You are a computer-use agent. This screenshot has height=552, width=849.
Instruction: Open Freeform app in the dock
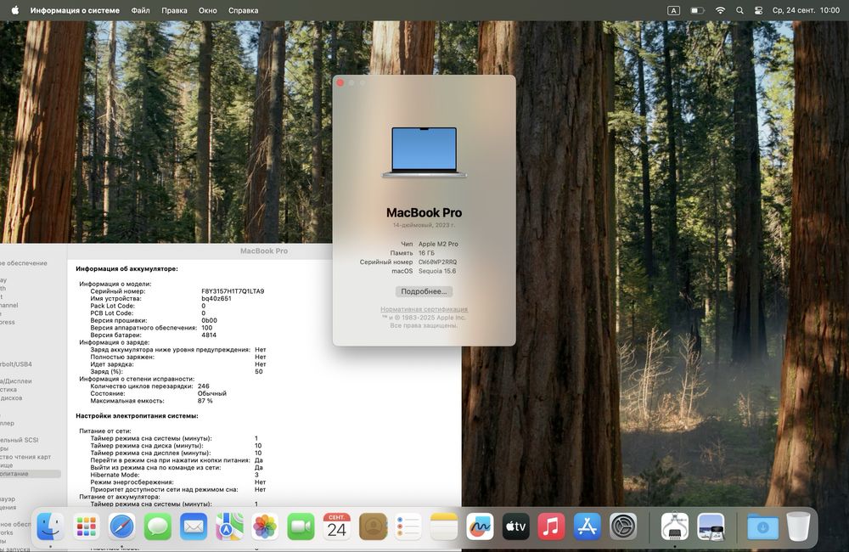pos(480,526)
